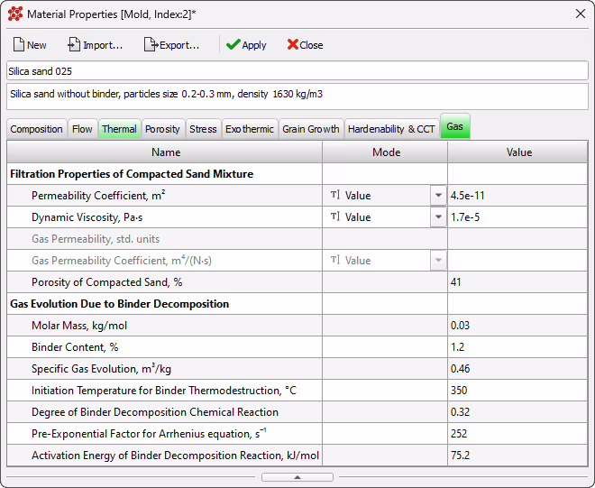Select 'Gas Evolution Due to Binder Decomposition' heading
This screenshot has height=488, width=595.
tap(120, 304)
